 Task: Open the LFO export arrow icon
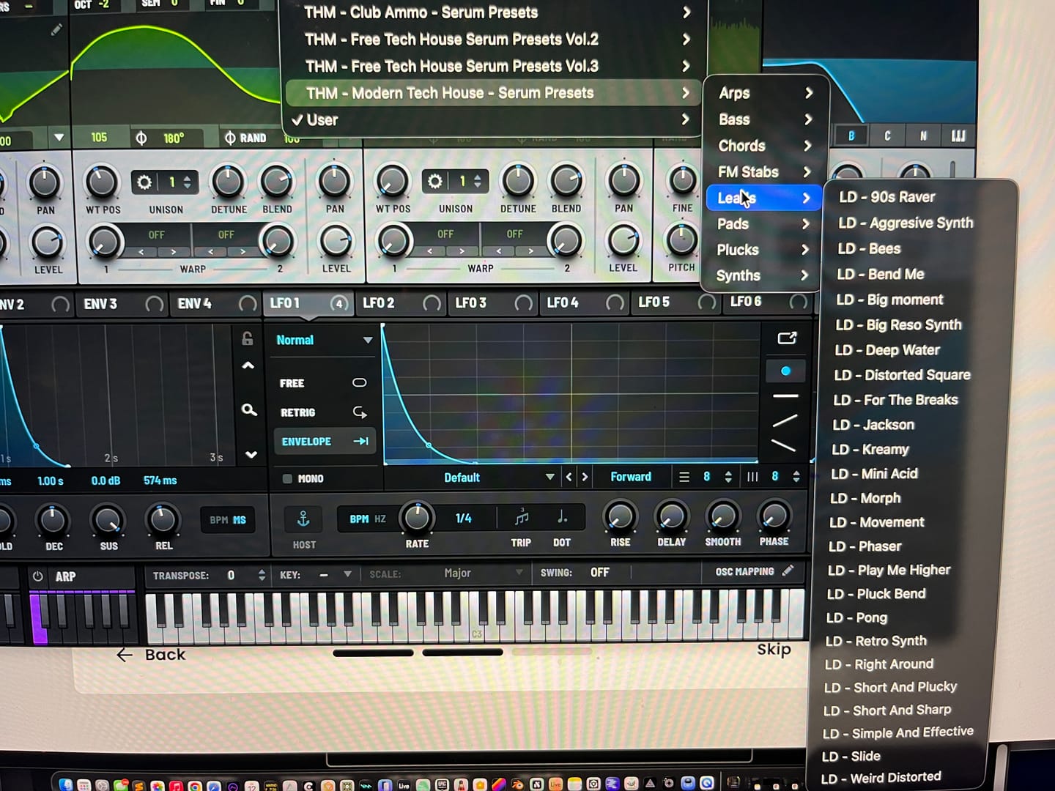pos(787,338)
